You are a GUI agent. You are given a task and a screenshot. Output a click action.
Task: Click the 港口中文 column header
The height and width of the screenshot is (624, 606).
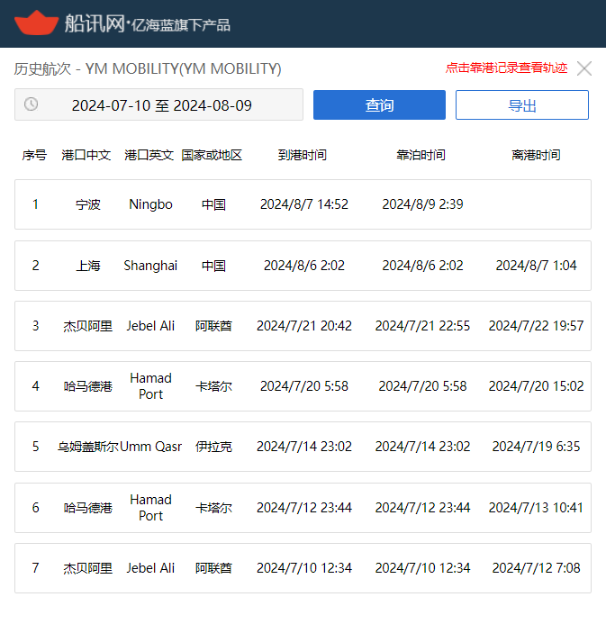pos(86,155)
